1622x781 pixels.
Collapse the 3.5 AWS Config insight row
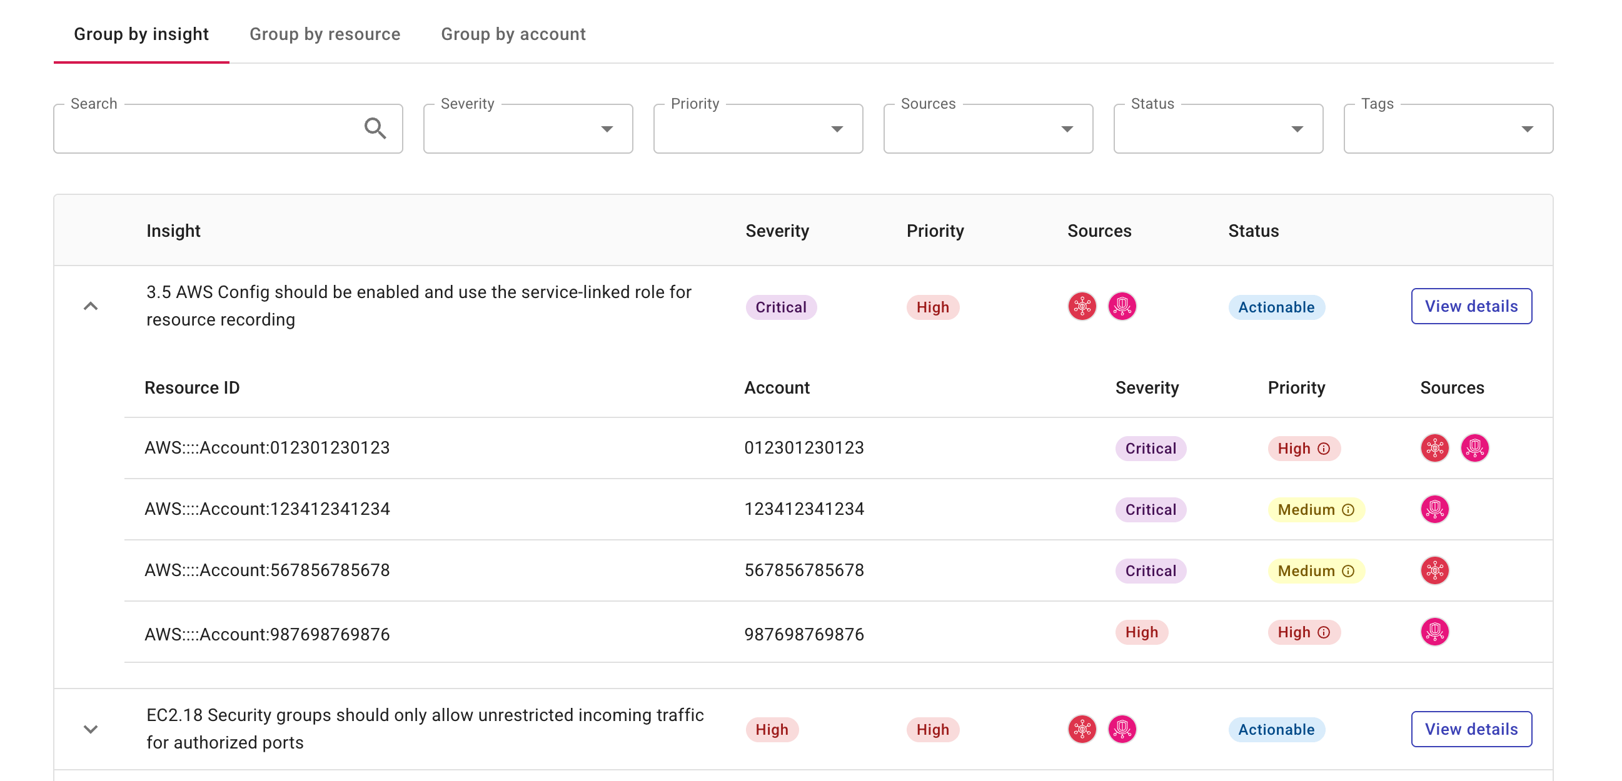click(91, 307)
